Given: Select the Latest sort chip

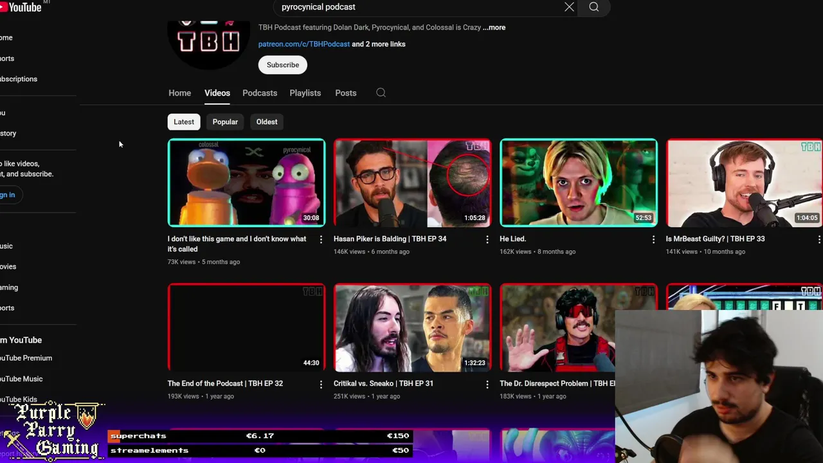Looking at the screenshot, I should [184, 122].
